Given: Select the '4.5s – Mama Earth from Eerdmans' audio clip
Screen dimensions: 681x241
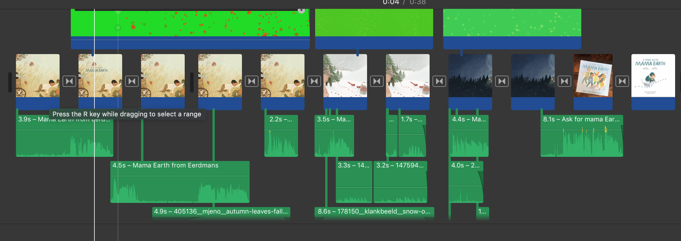Looking at the screenshot, I should (180, 182).
